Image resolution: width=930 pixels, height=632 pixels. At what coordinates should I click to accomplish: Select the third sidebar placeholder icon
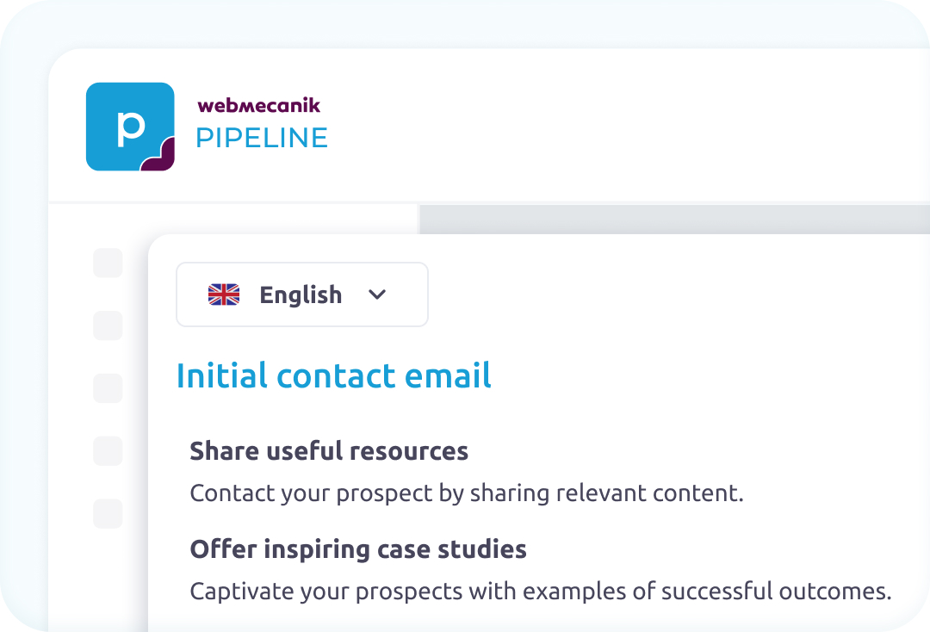(108, 388)
